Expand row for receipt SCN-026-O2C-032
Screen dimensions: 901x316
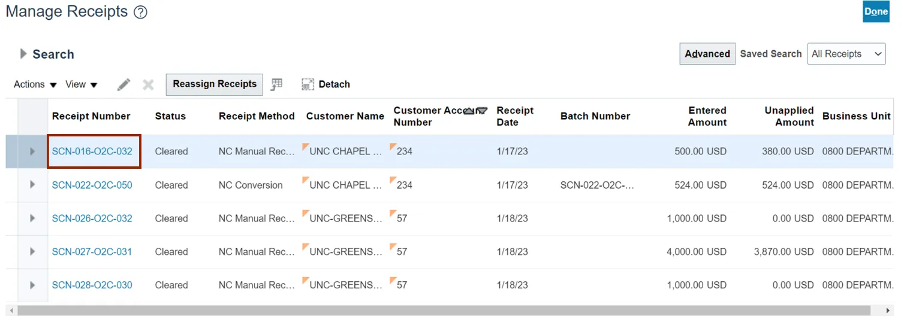point(32,218)
